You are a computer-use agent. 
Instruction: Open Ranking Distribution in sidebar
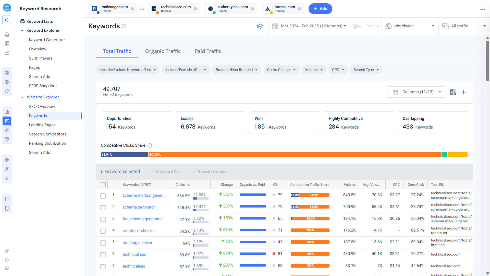tap(47, 143)
